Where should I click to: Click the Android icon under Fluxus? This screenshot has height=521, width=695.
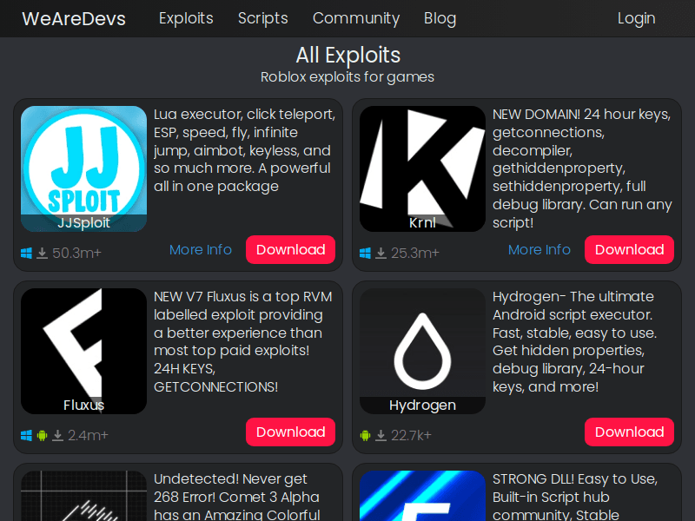[x=42, y=436]
